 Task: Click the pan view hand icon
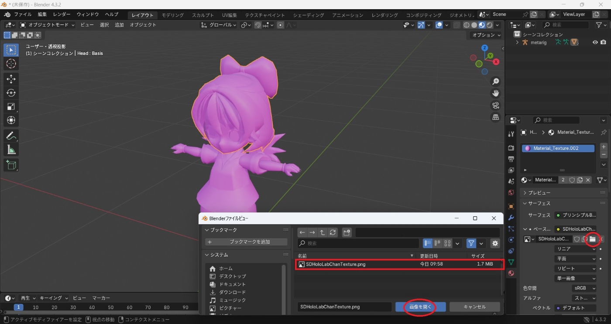pyautogui.click(x=496, y=93)
